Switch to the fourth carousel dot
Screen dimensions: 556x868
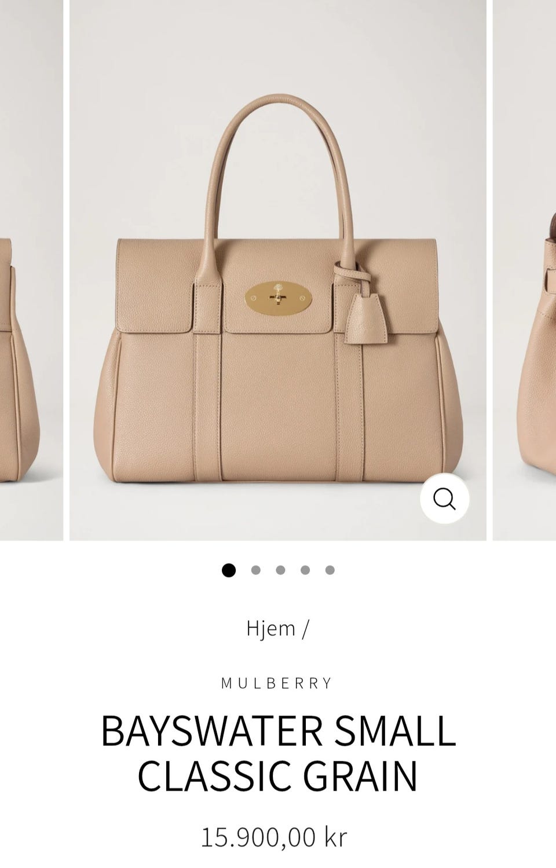pyautogui.click(x=305, y=570)
